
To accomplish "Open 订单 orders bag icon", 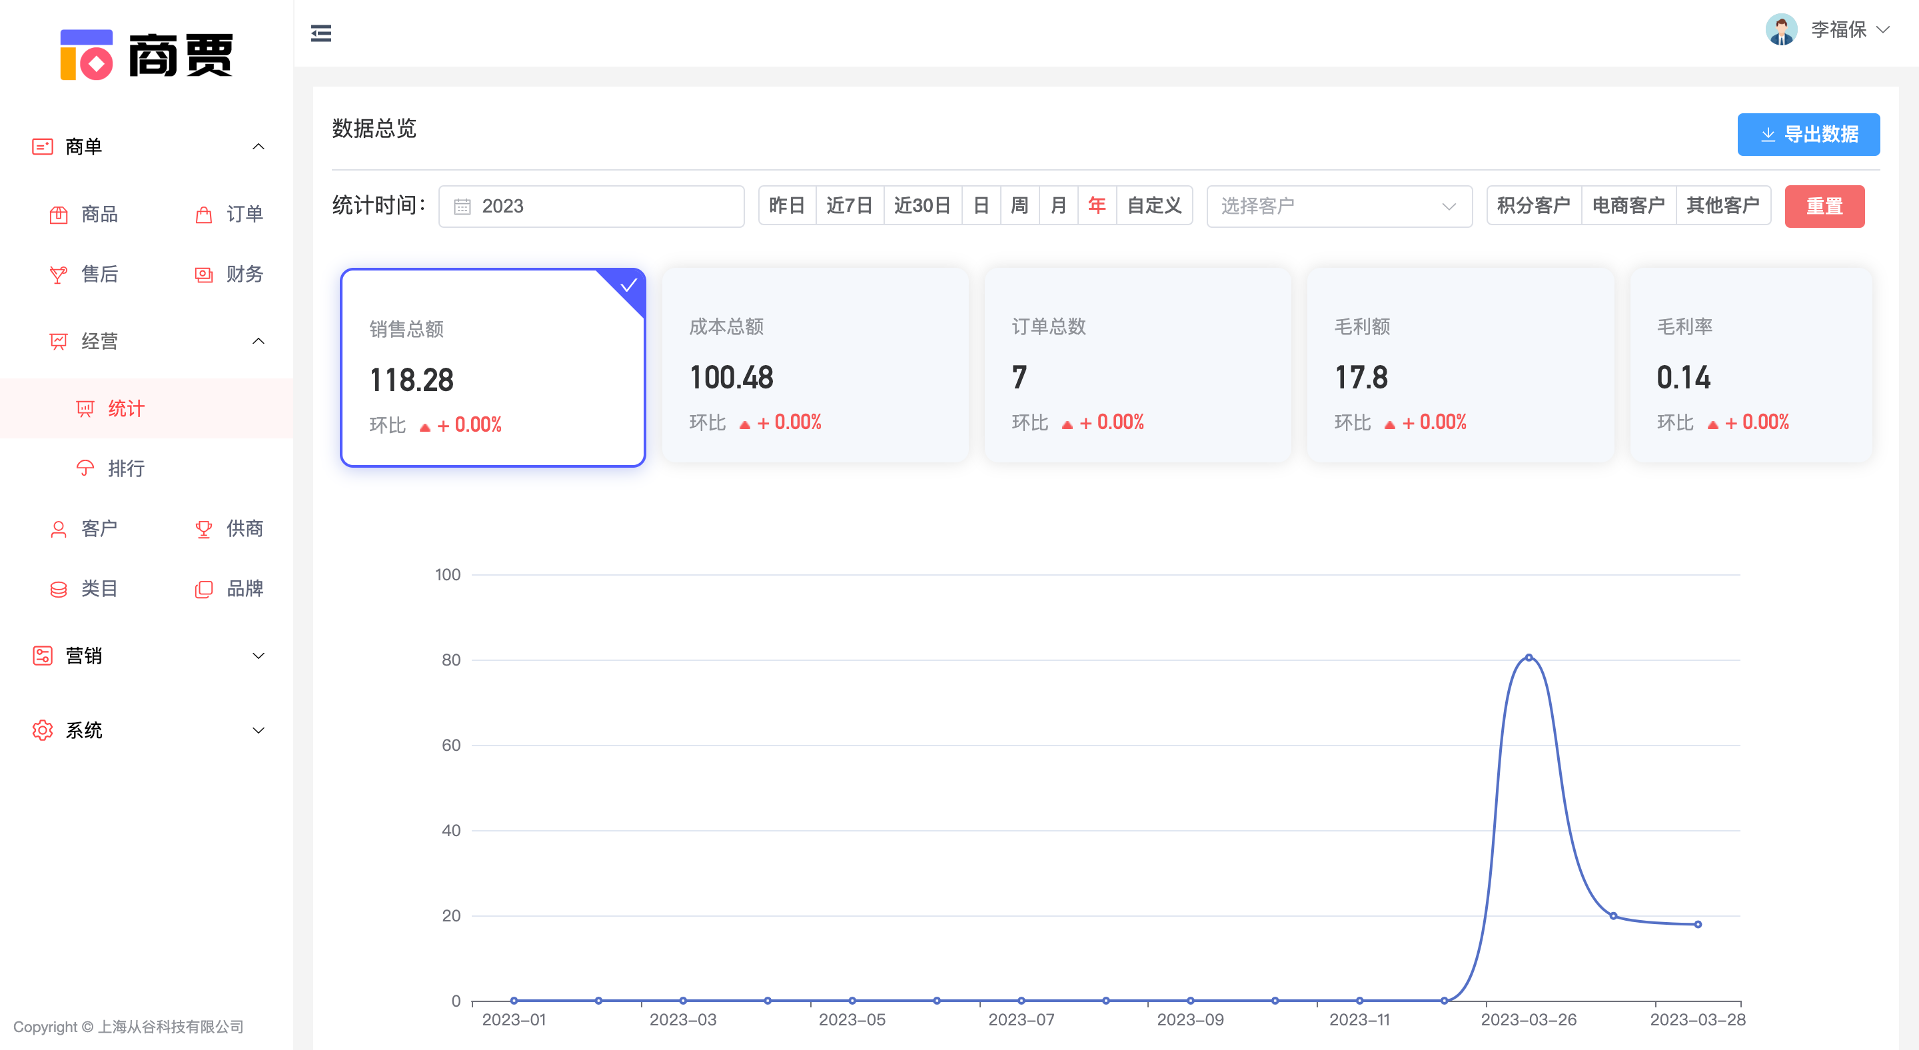I will click(203, 215).
